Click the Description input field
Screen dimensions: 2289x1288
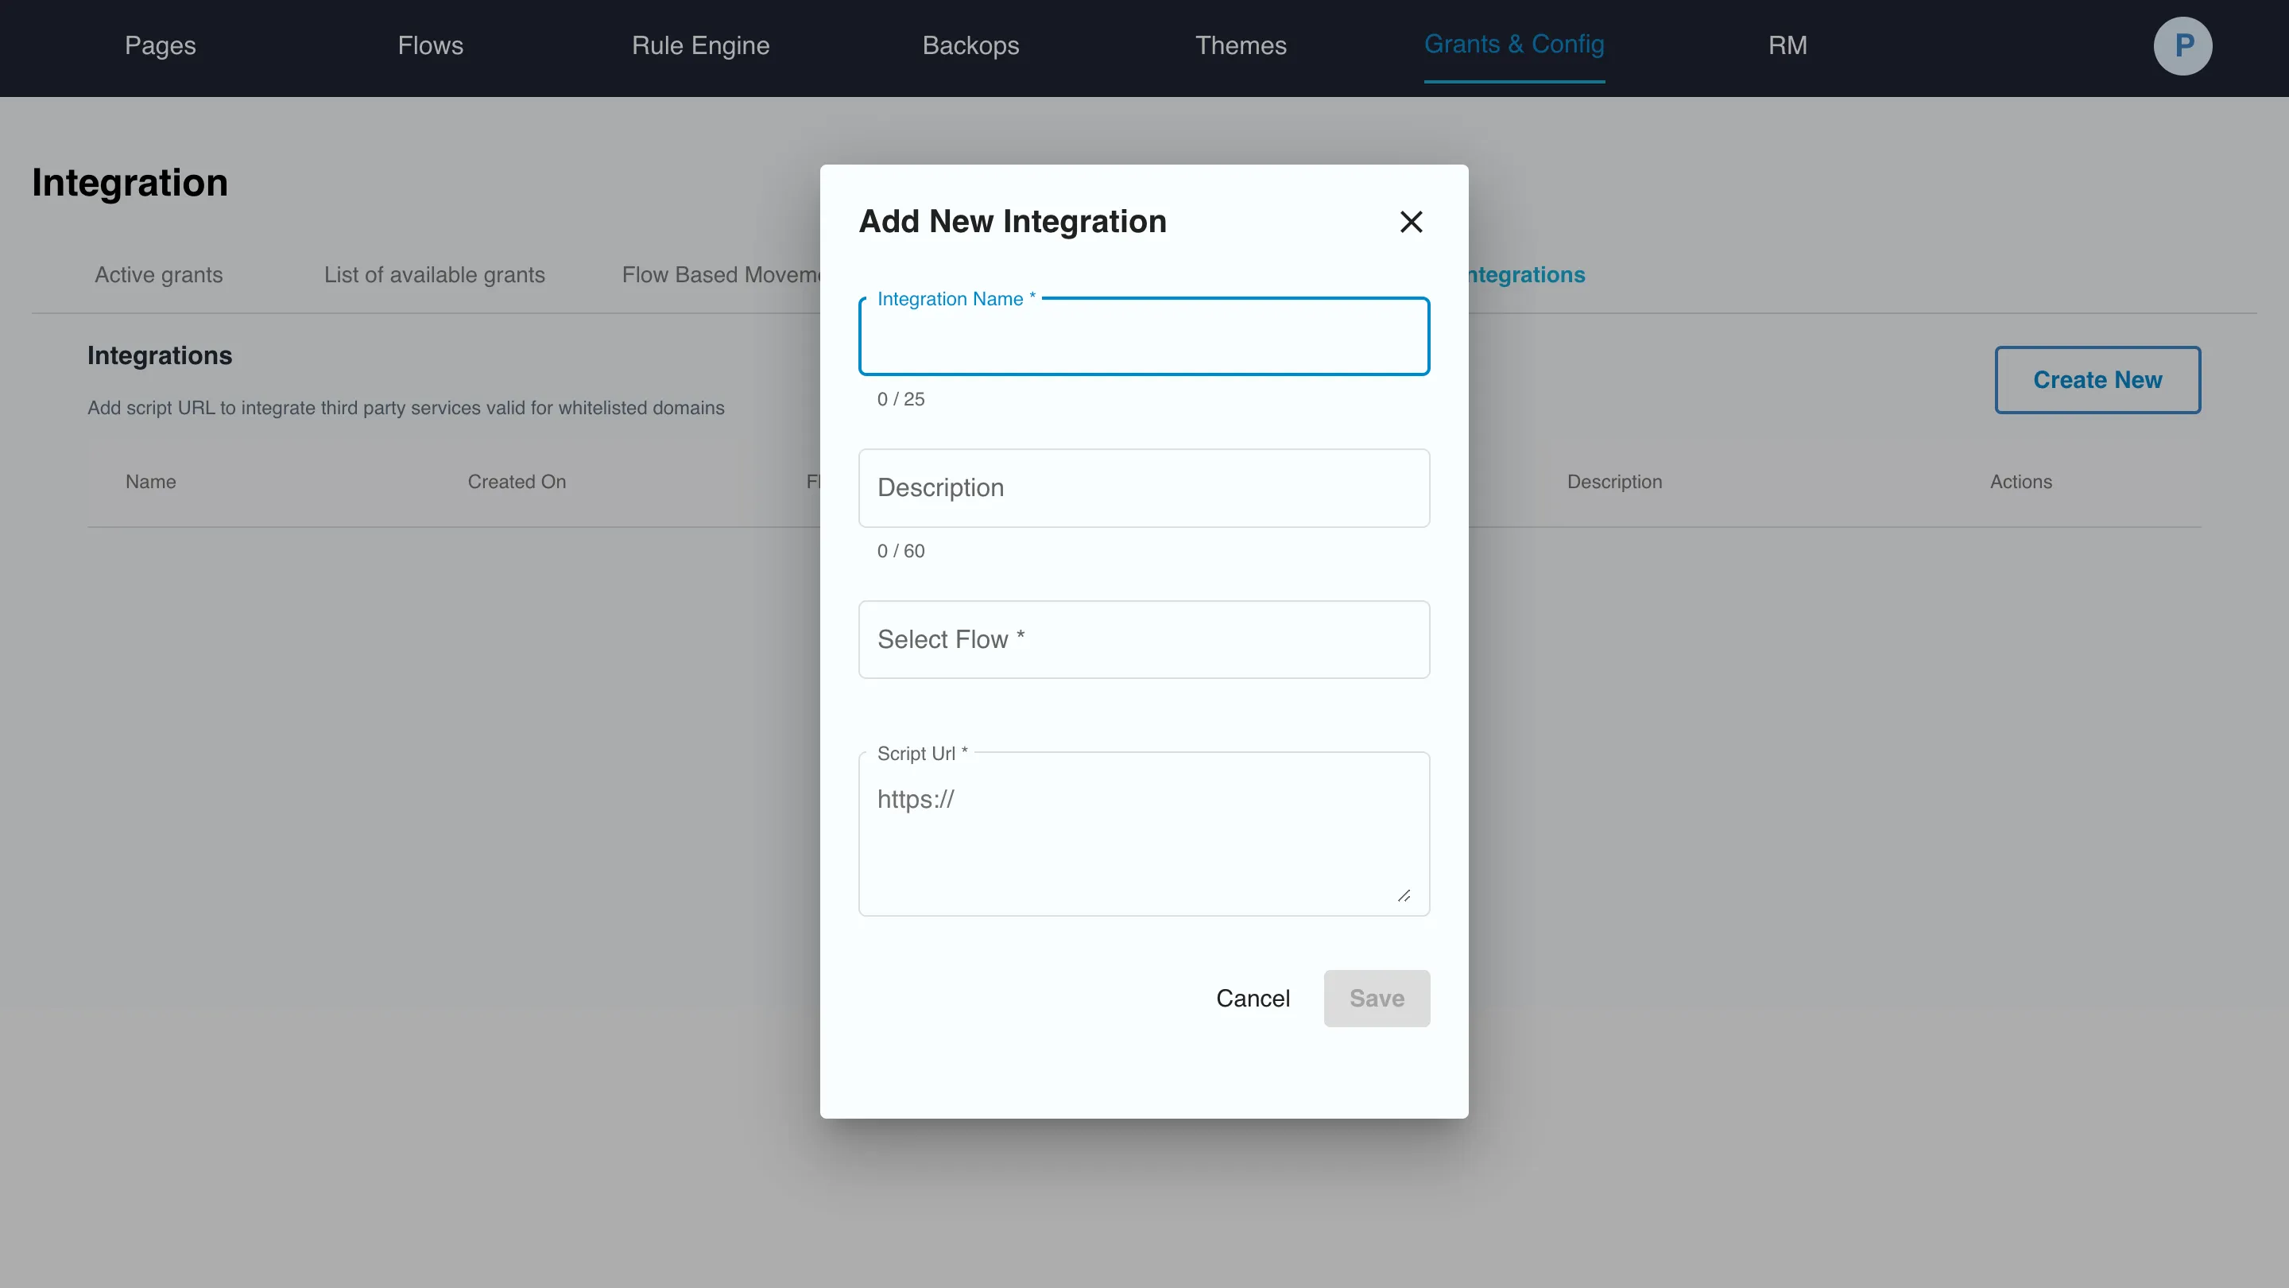[x=1144, y=488]
